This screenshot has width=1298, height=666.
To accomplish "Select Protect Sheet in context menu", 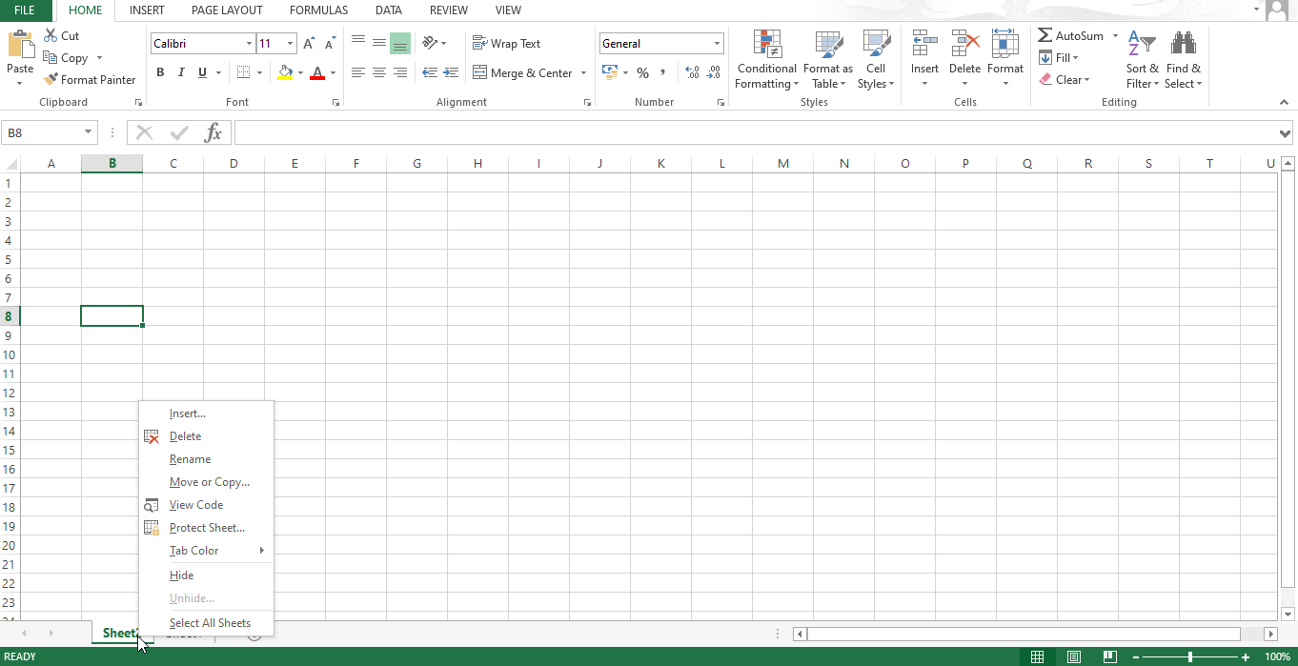I will 206,528.
